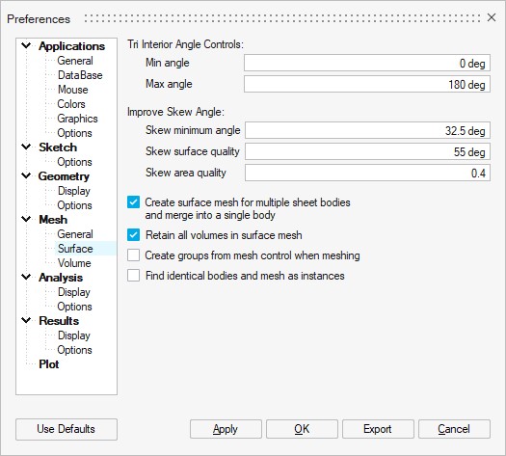The height and width of the screenshot is (456, 506).
Task: Open the Plot preferences item
Action: [x=49, y=364]
